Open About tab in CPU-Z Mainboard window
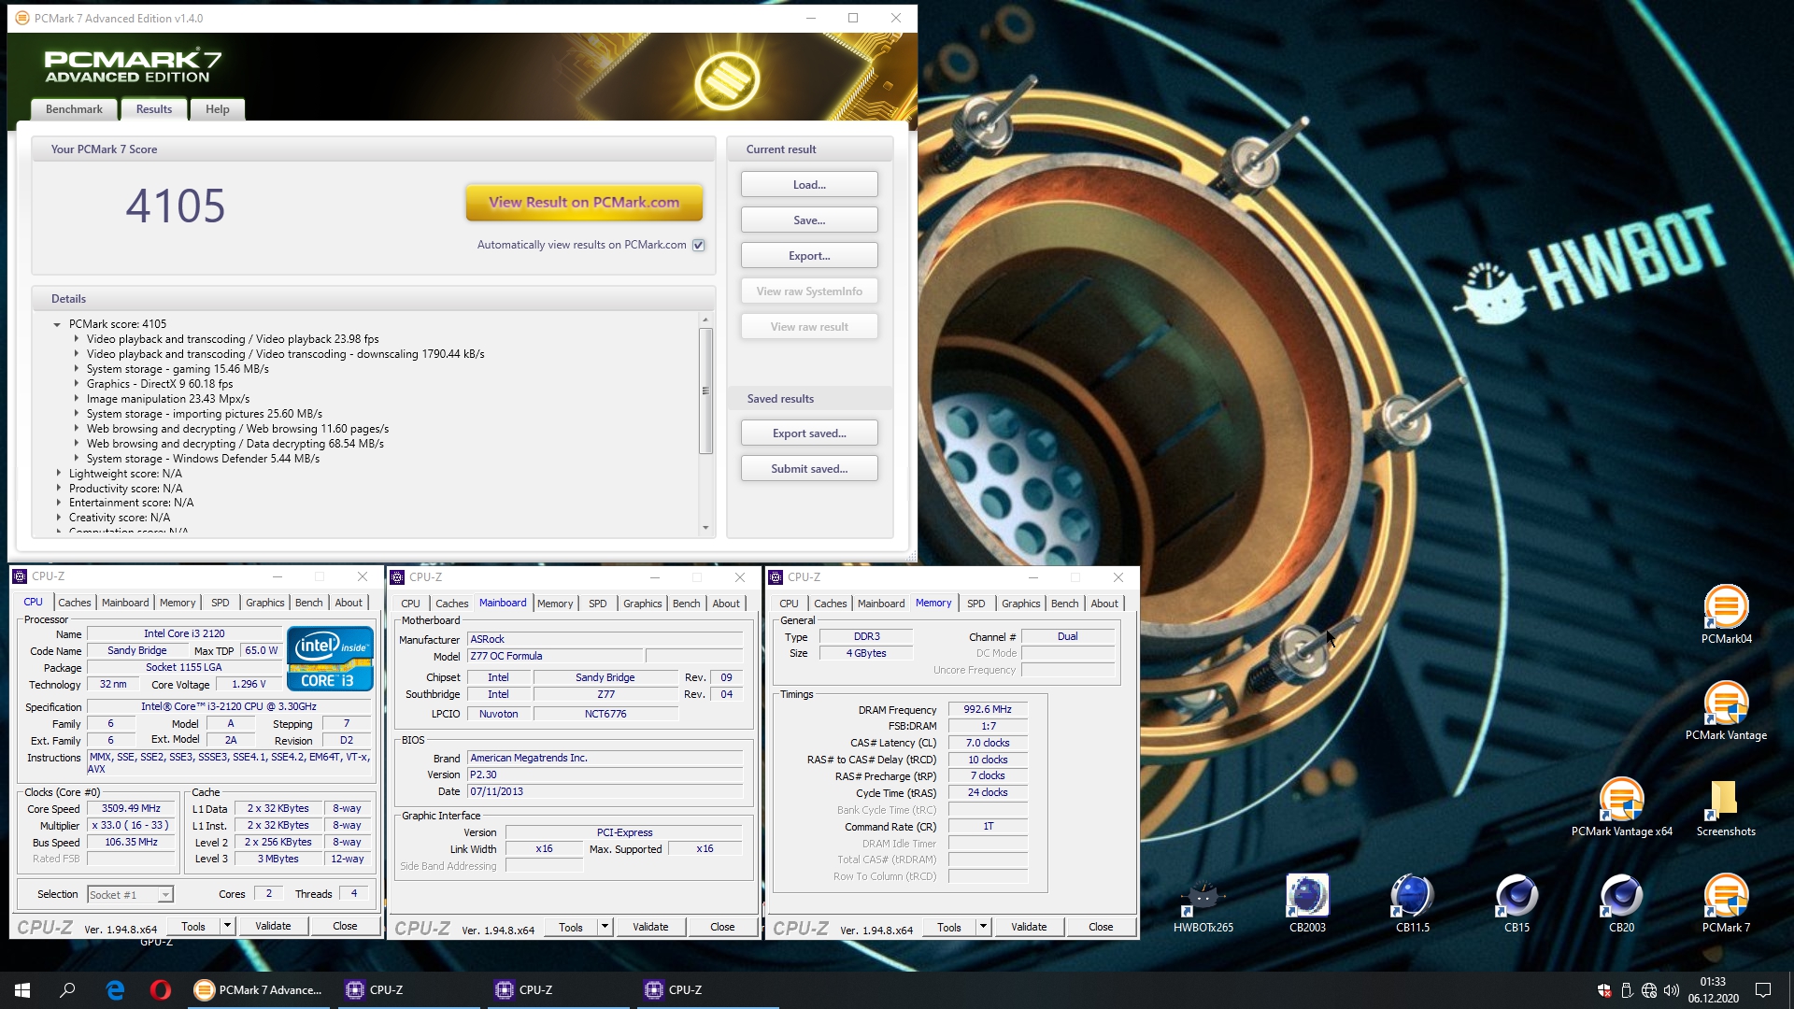This screenshot has width=1794, height=1009. click(x=726, y=604)
